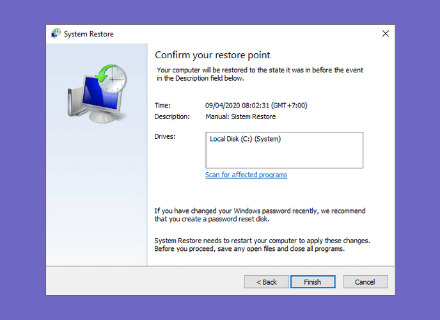Click the System Restore title bar icon
440x320 pixels.
(56, 33)
